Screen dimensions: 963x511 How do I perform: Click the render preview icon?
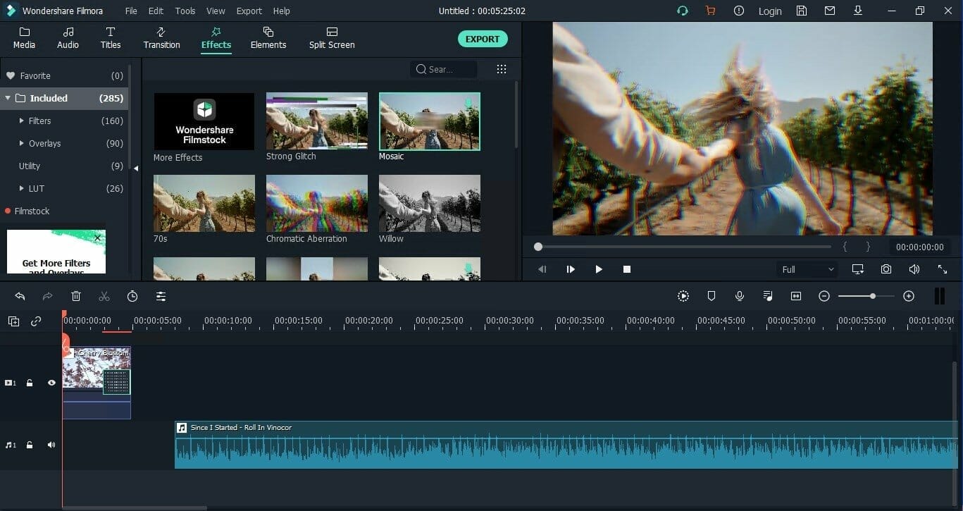click(683, 296)
